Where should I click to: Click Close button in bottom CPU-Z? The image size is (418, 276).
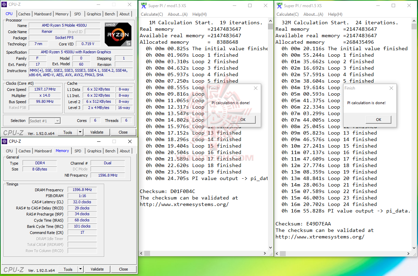[123, 269]
